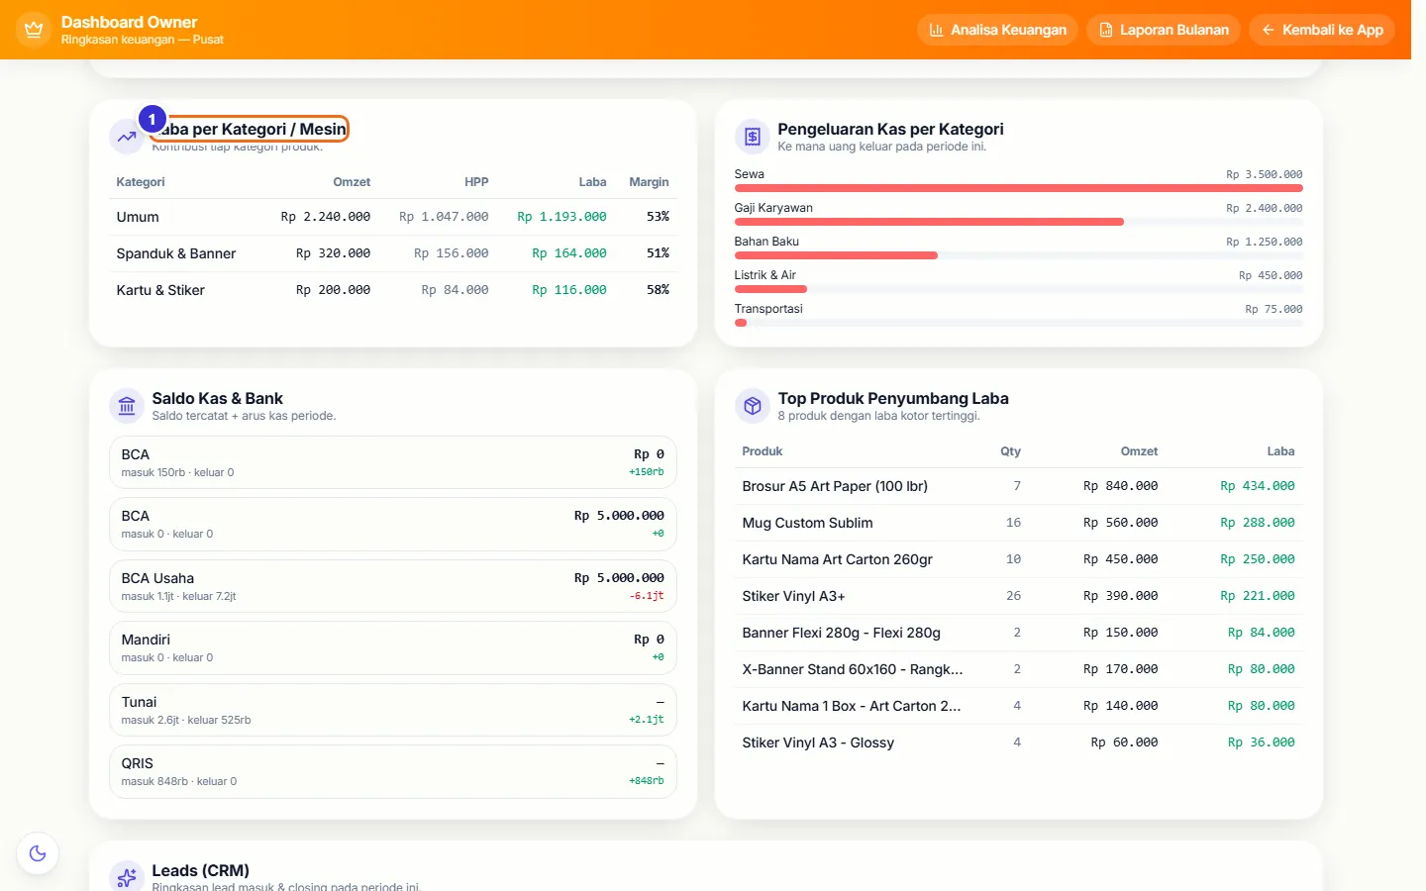Go back with Kembali ke App
The height and width of the screenshot is (891, 1426).
click(x=1322, y=30)
